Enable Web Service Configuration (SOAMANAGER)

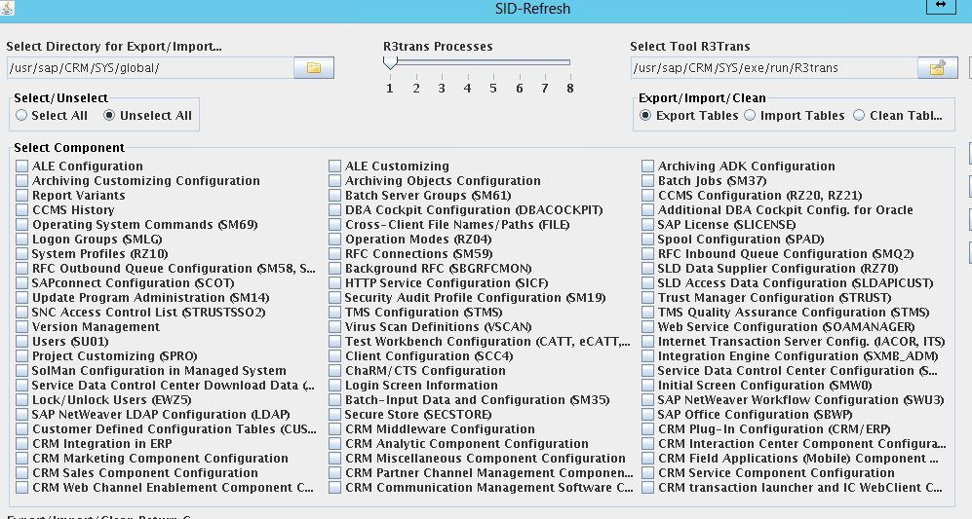click(x=647, y=327)
